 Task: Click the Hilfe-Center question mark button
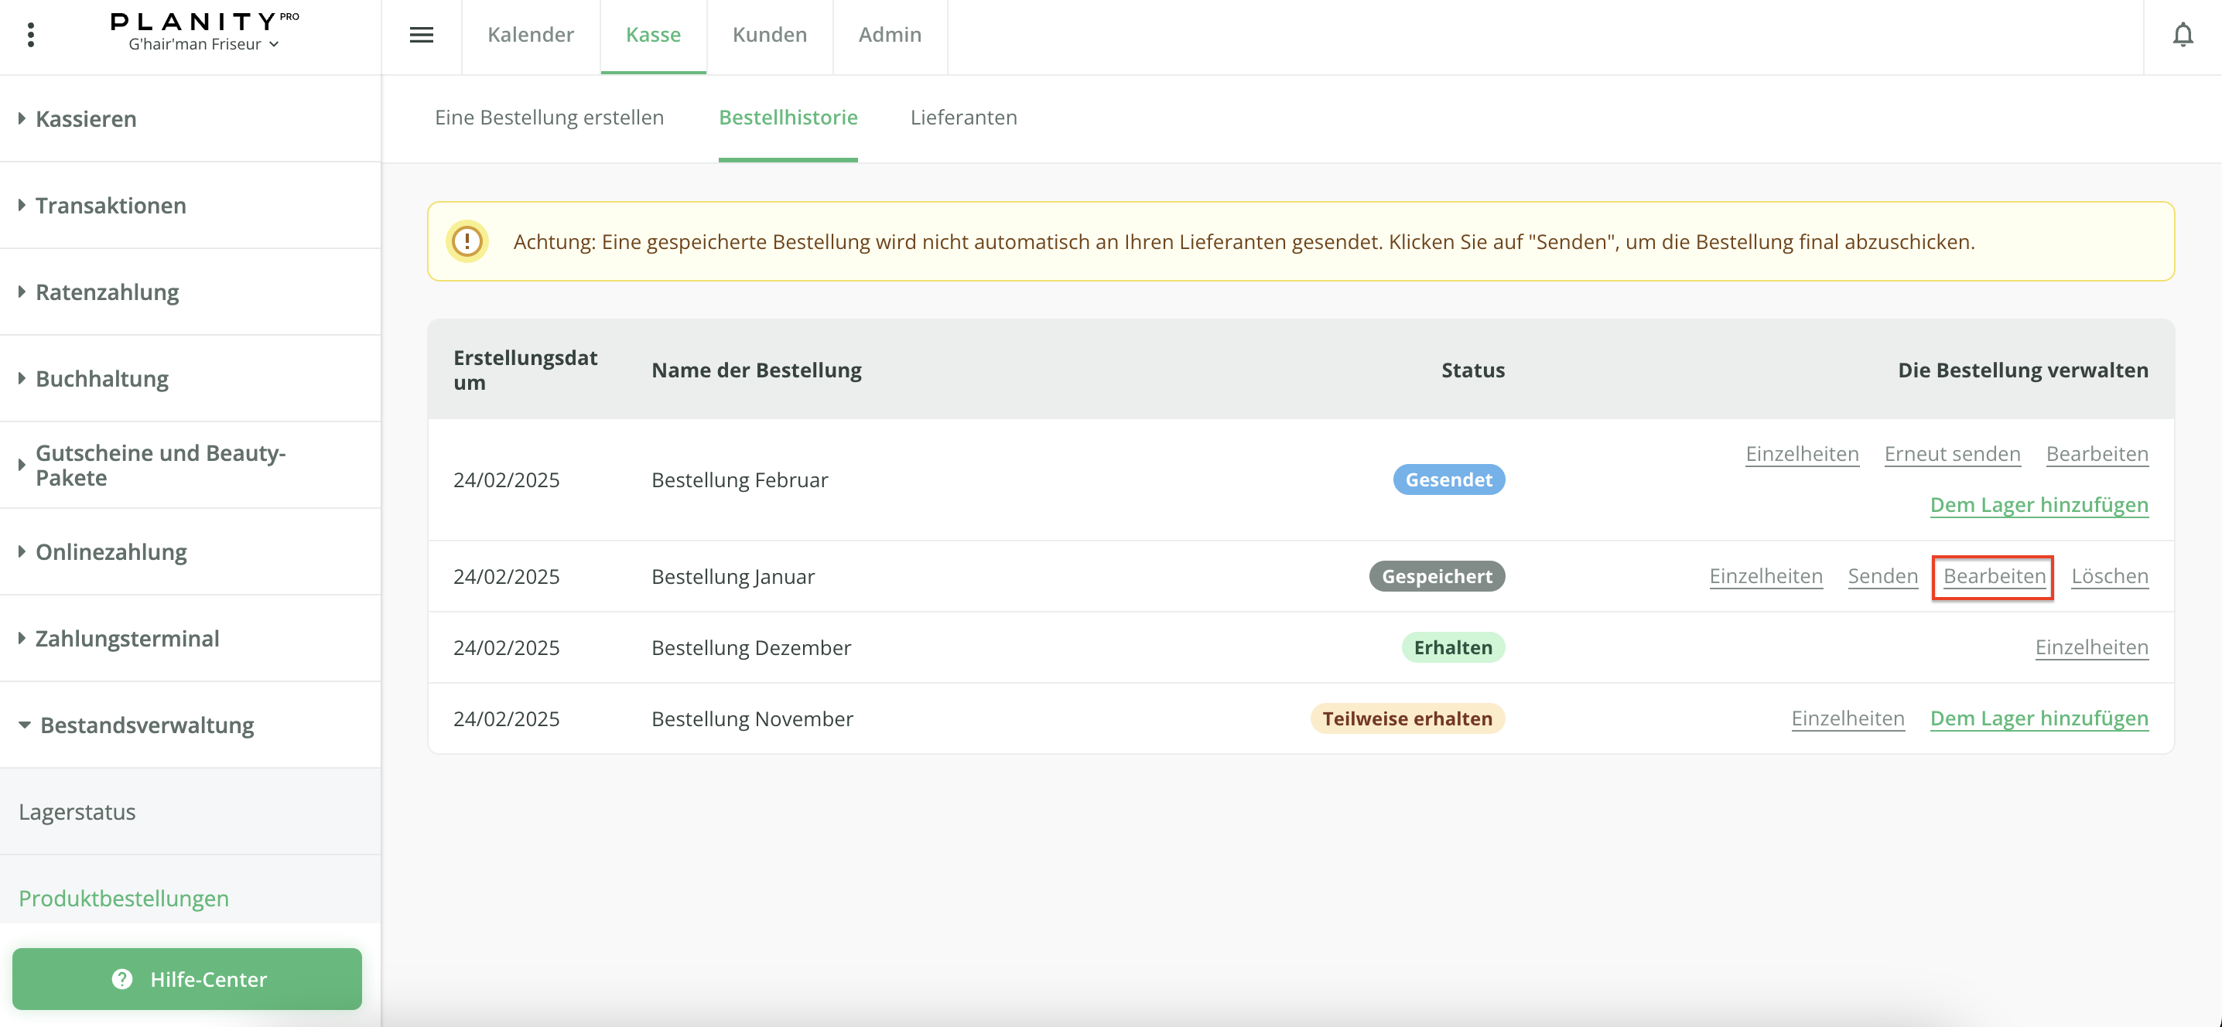(x=187, y=979)
